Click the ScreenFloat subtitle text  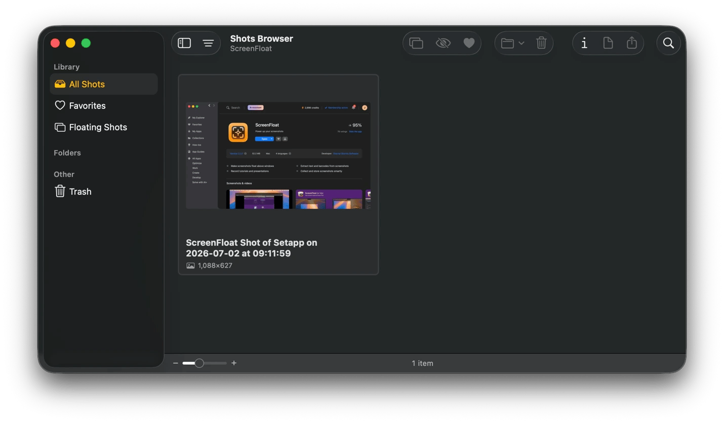click(x=251, y=49)
